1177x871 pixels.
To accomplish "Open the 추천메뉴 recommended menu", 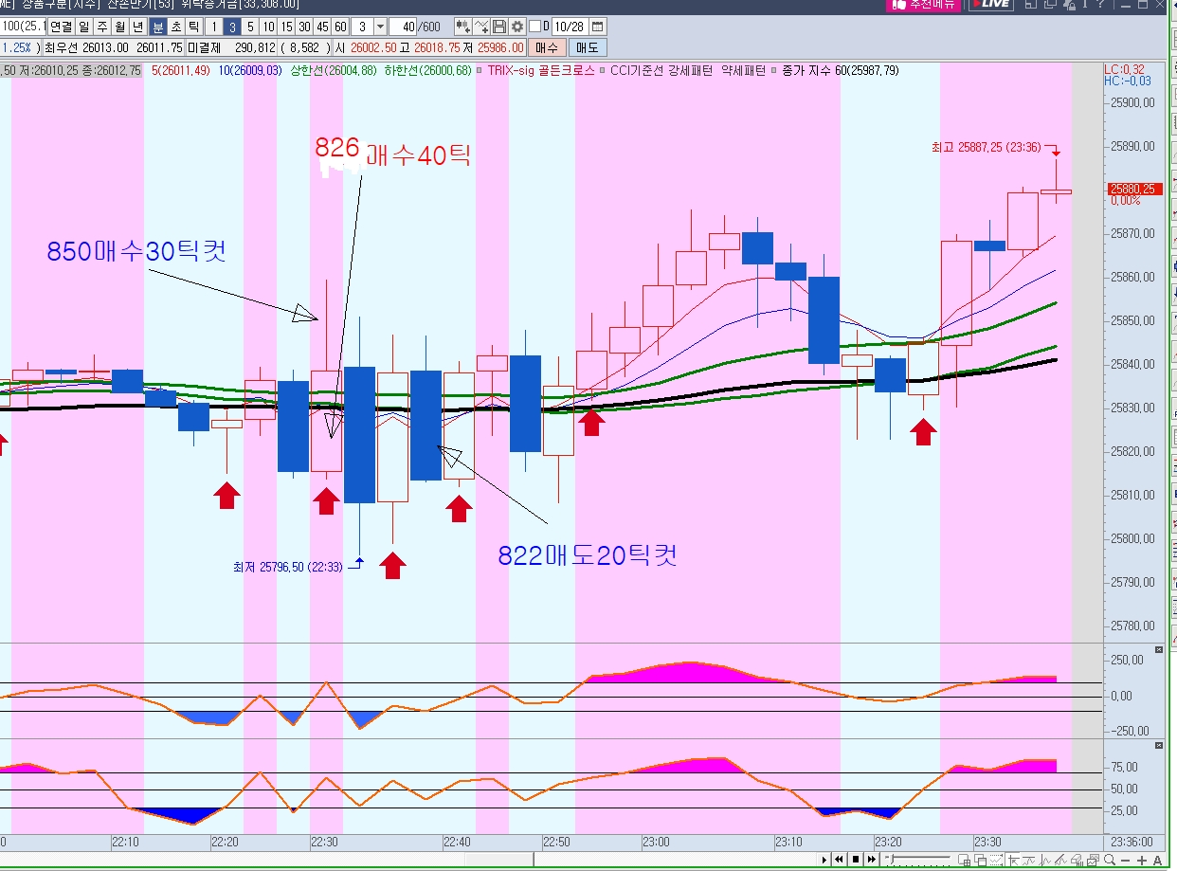I will [x=923, y=5].
